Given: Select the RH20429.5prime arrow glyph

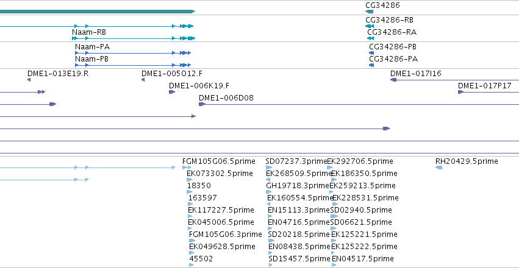Looking at the screenshot, I should click(x=439, y=167).
